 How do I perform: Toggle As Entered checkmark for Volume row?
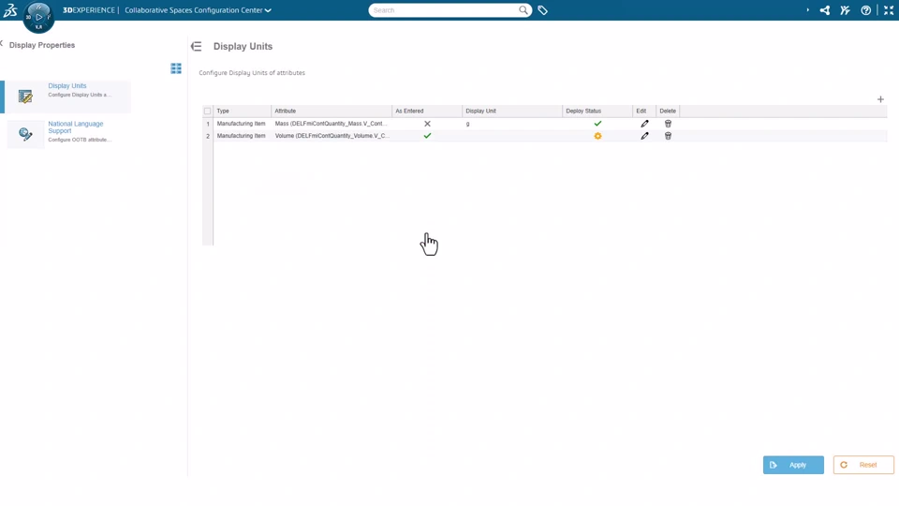click(x=427, y=136)
